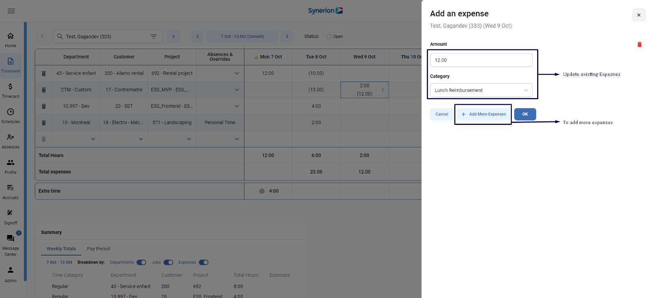Click the Mon 7 Oct 12:00 hours cell
Viewport: 654px width, 298px height.
pos(268,73)
